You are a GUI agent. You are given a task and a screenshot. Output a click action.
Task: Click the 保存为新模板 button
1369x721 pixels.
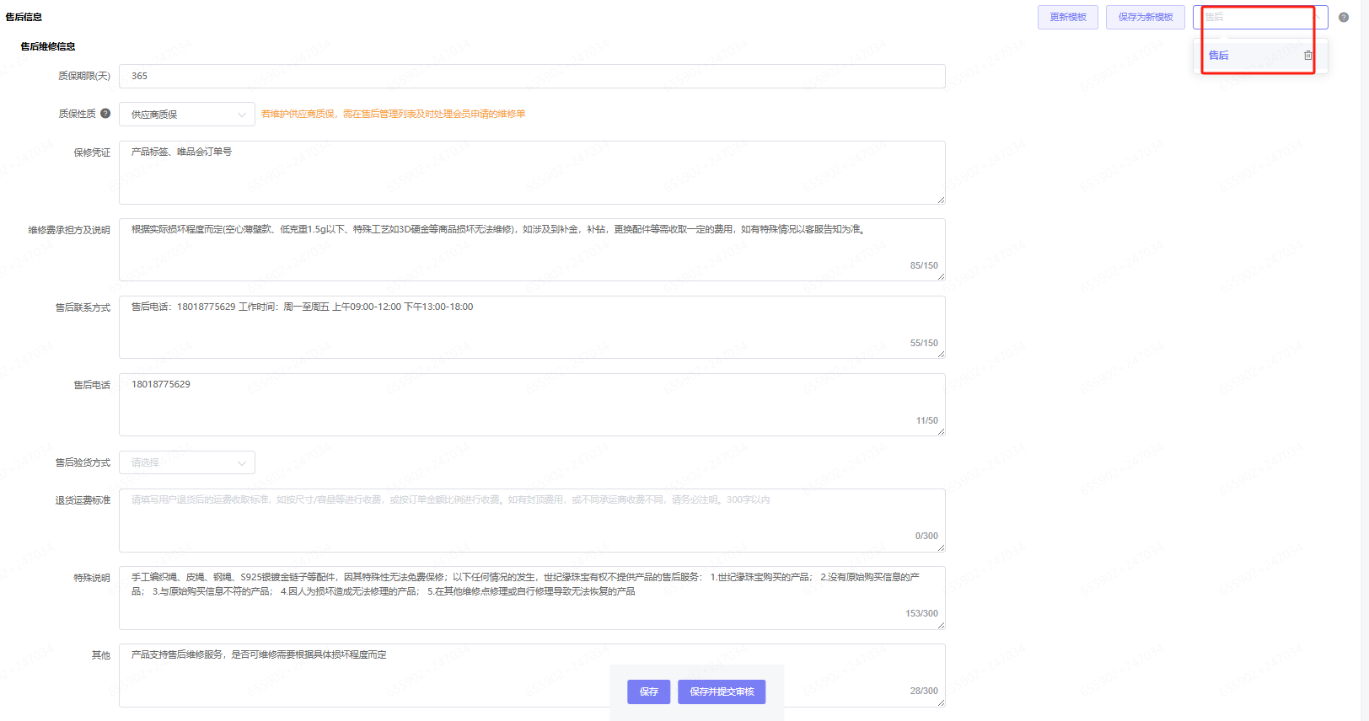pos(1145,18)
